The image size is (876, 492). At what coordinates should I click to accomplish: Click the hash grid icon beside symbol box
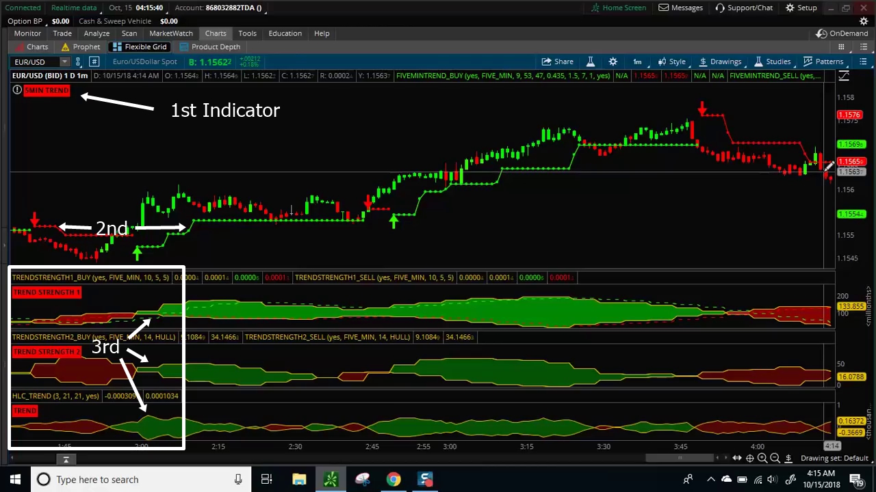coord(94,61)
